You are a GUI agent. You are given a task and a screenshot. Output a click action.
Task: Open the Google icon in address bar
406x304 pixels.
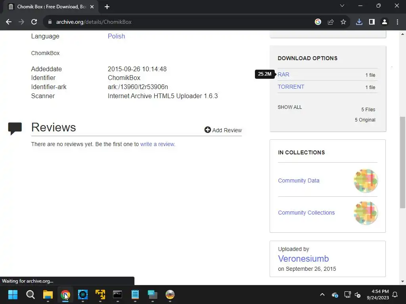point(318,22)
